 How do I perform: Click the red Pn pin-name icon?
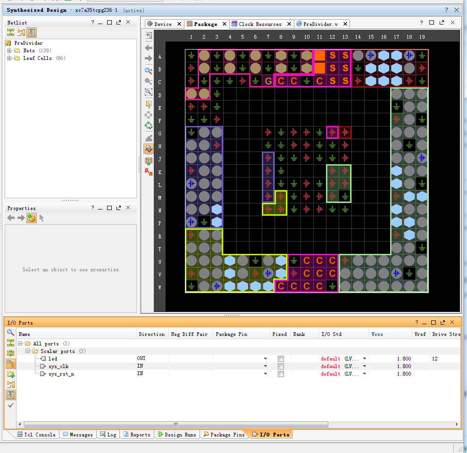point(149,172)
